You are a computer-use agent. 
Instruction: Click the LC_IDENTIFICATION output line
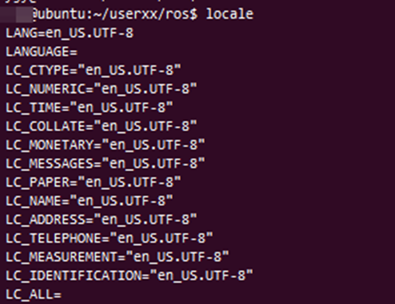tap(129, 275)
